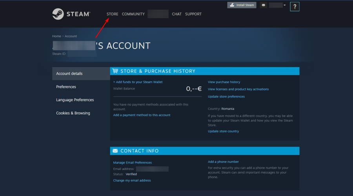Viewport: 353px width, 196px height.
Task: Select the Cookies & Browsing sidebar tab
Action: point(81,113)
